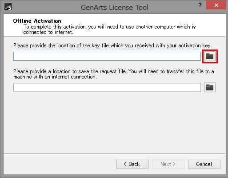Viewport: 228px width, 178px height.
Task: Browse for the activation key file location
Action: (210, 56)
